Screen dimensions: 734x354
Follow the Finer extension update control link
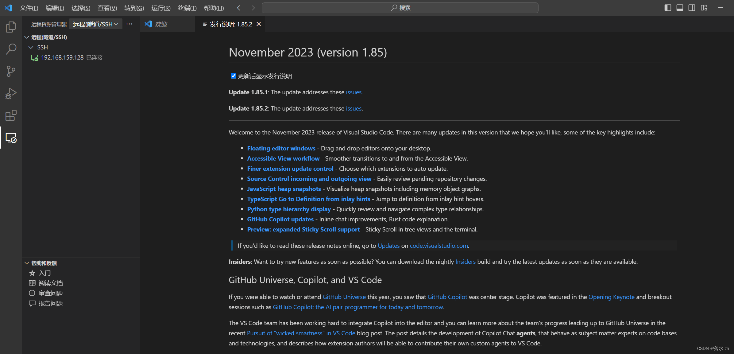[x=290, y=169]
